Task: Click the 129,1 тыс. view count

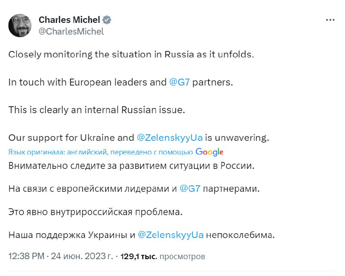Action: pos(138,257)
